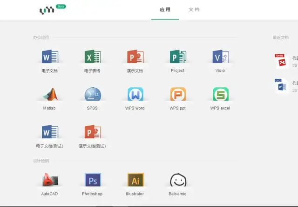The height and width of the screenshot is (207, 298).
Task: Click the Illustrator label text
Action: tap(135, 194)
